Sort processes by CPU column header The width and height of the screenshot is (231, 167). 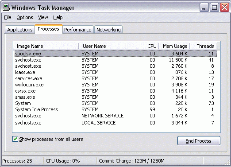point(142,46)
